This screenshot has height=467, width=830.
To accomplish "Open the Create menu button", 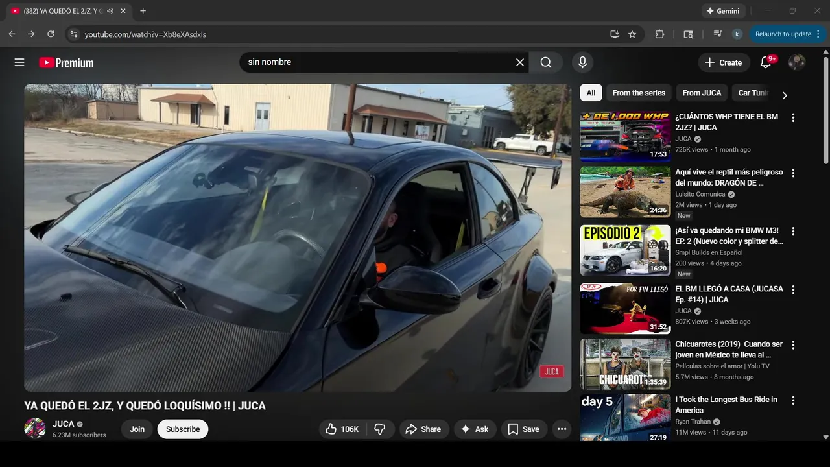I will click(x=724, y=62).
